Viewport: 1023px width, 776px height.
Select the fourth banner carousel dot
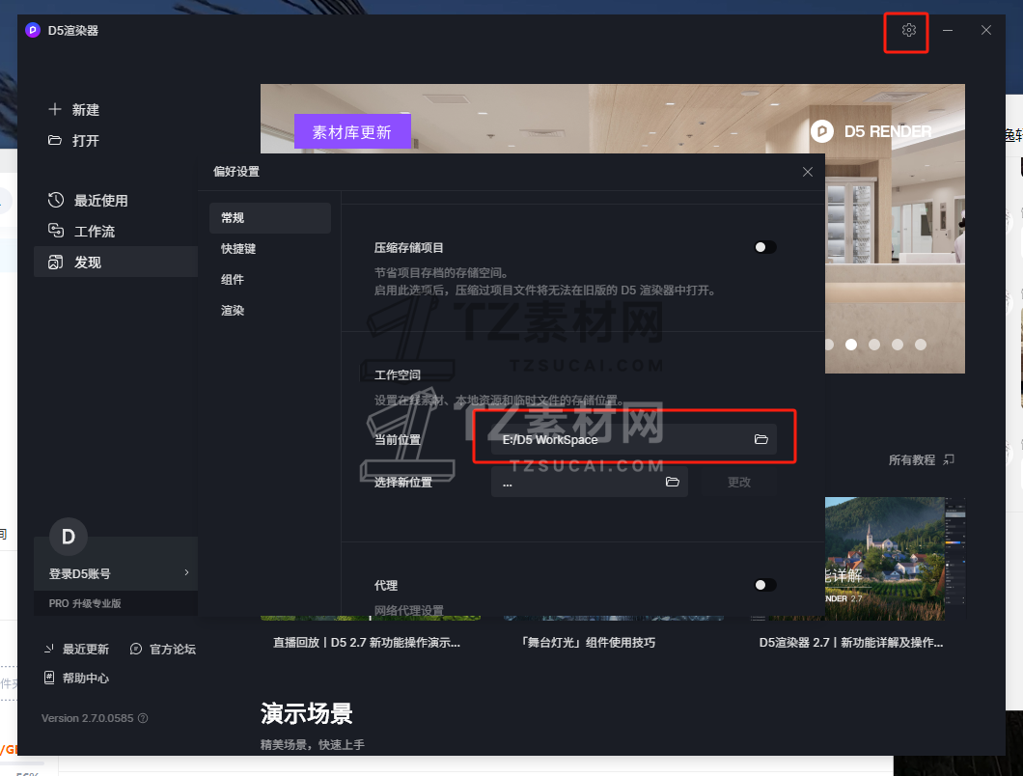(x=898, y=344)
